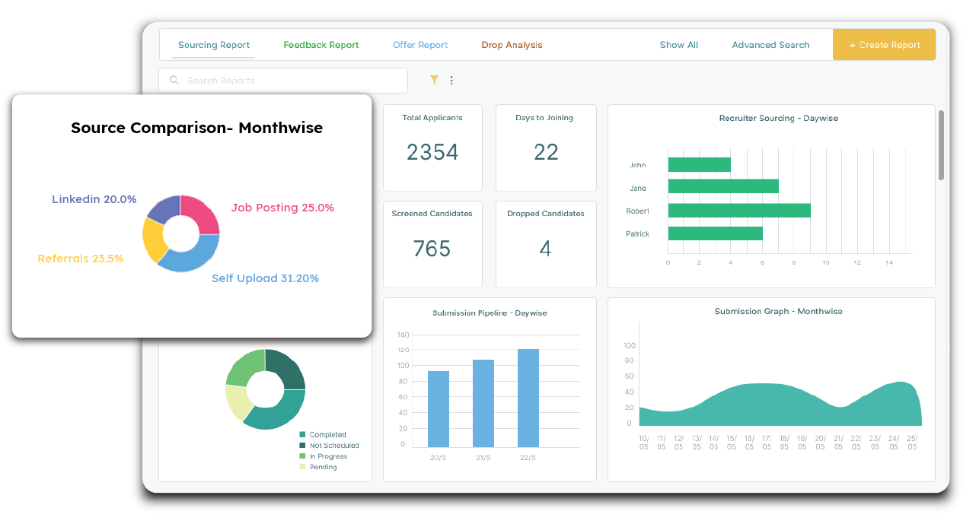Toggle the In Progress legend entry
This screenshot has height=527, width=976.
point(327,456)
